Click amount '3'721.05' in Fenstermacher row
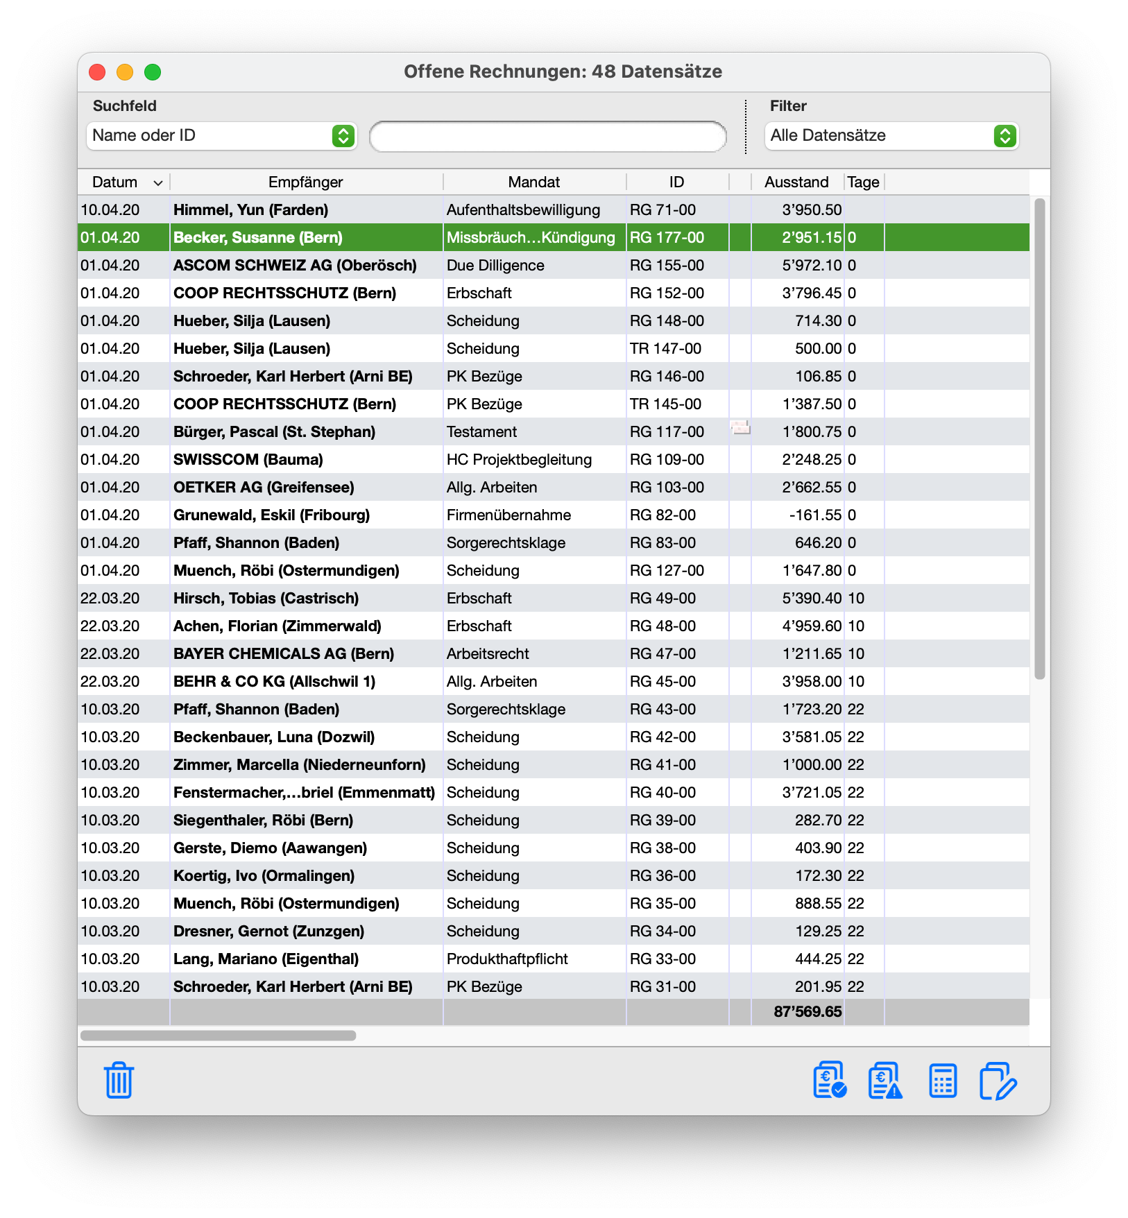 (x=812, y=792)
